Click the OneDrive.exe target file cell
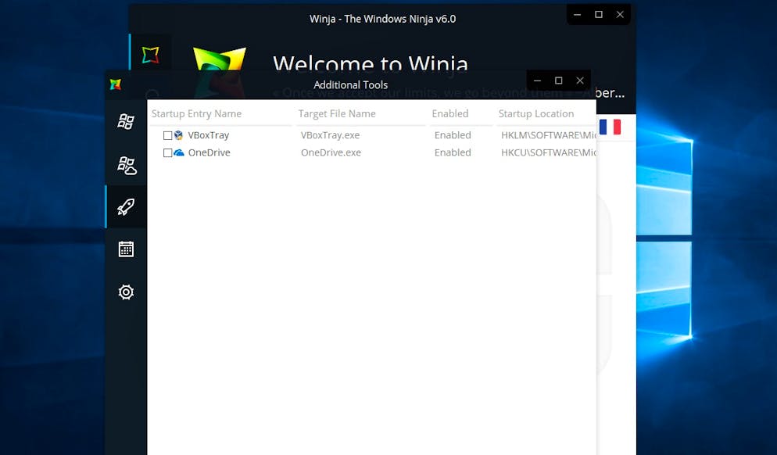777x455 pixels. tap(331, 152)
